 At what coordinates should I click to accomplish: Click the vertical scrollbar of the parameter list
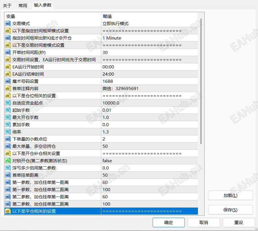click(201, 81)
